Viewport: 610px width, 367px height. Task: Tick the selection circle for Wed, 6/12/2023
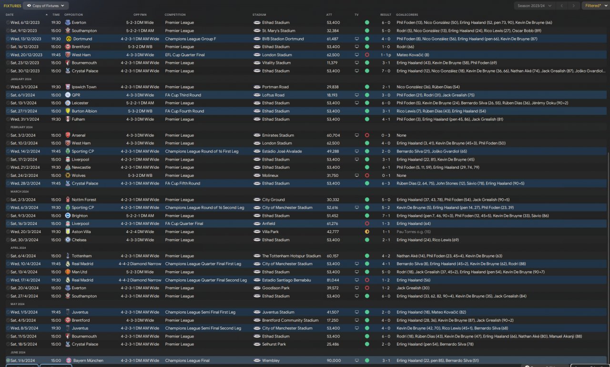[x=8, y=22]
